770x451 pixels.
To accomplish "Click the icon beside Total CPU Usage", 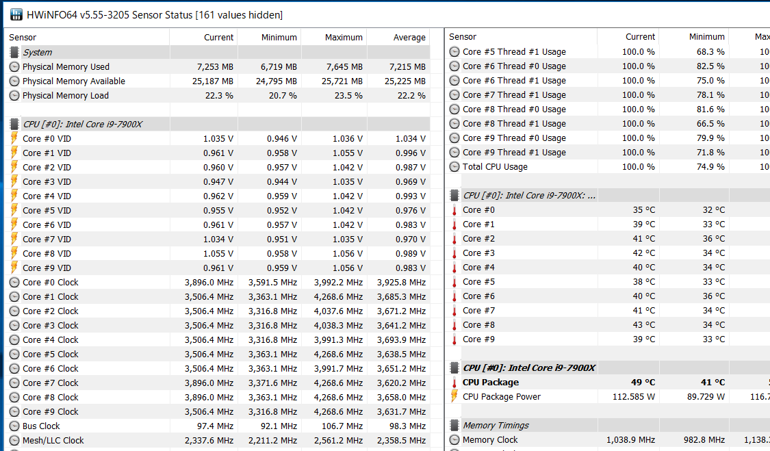I will point(454,166).
